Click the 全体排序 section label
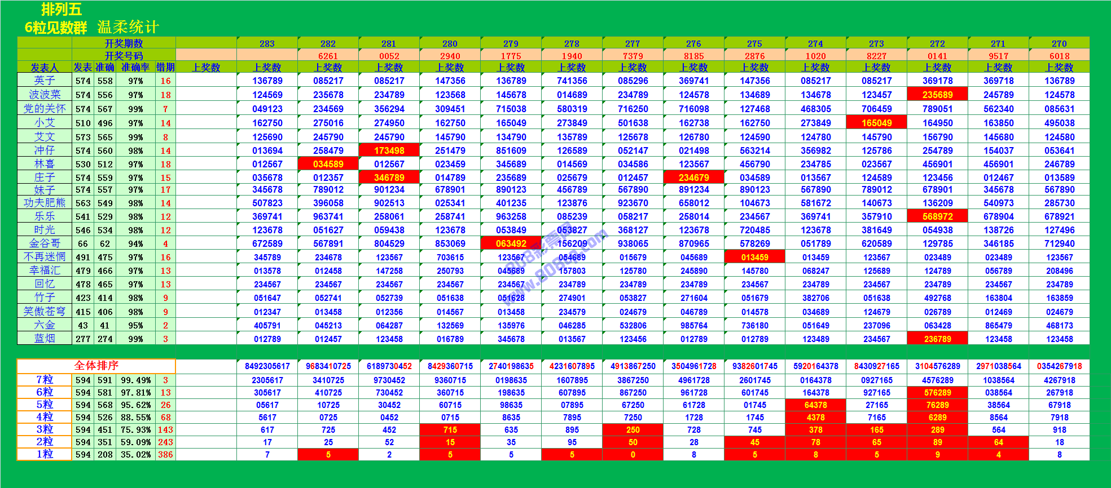The height and width of the screenshot is (488, 1111). pos(96,366)
